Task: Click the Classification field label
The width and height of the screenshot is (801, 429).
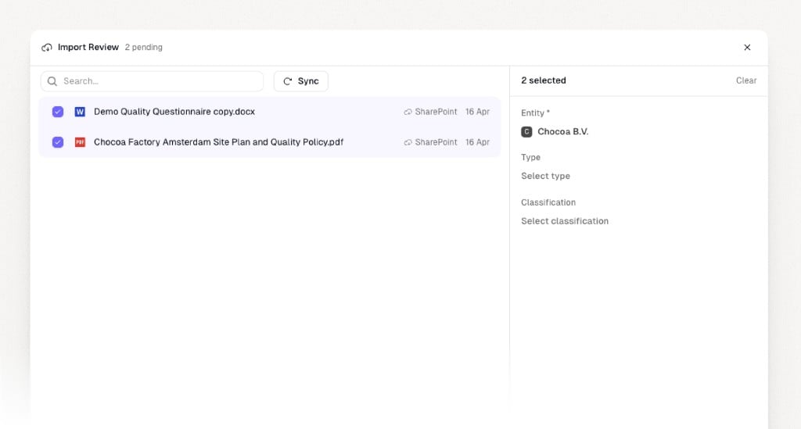Action: click(x=548, y=202)
